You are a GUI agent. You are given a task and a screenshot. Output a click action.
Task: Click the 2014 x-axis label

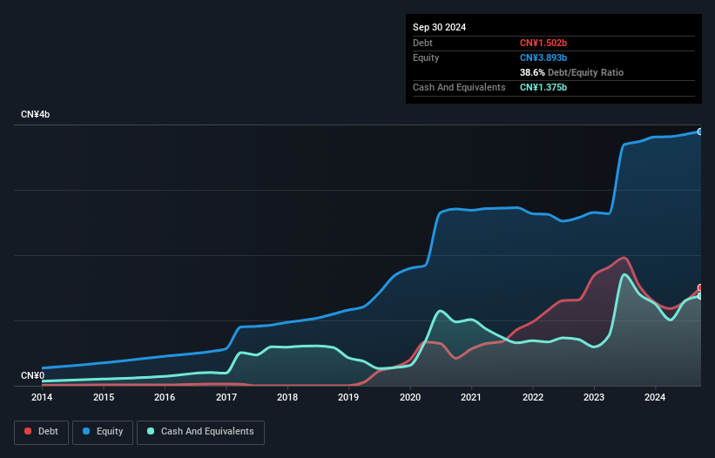pyautogui.click(x=42, y=397)
